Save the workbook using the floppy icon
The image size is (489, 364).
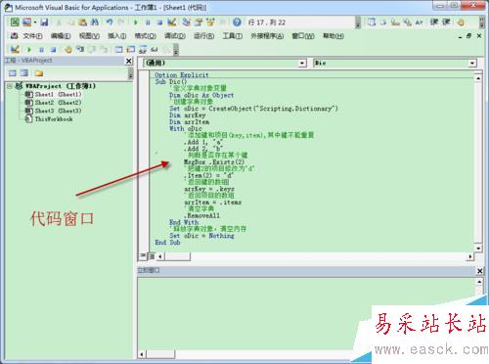[44, 23]
